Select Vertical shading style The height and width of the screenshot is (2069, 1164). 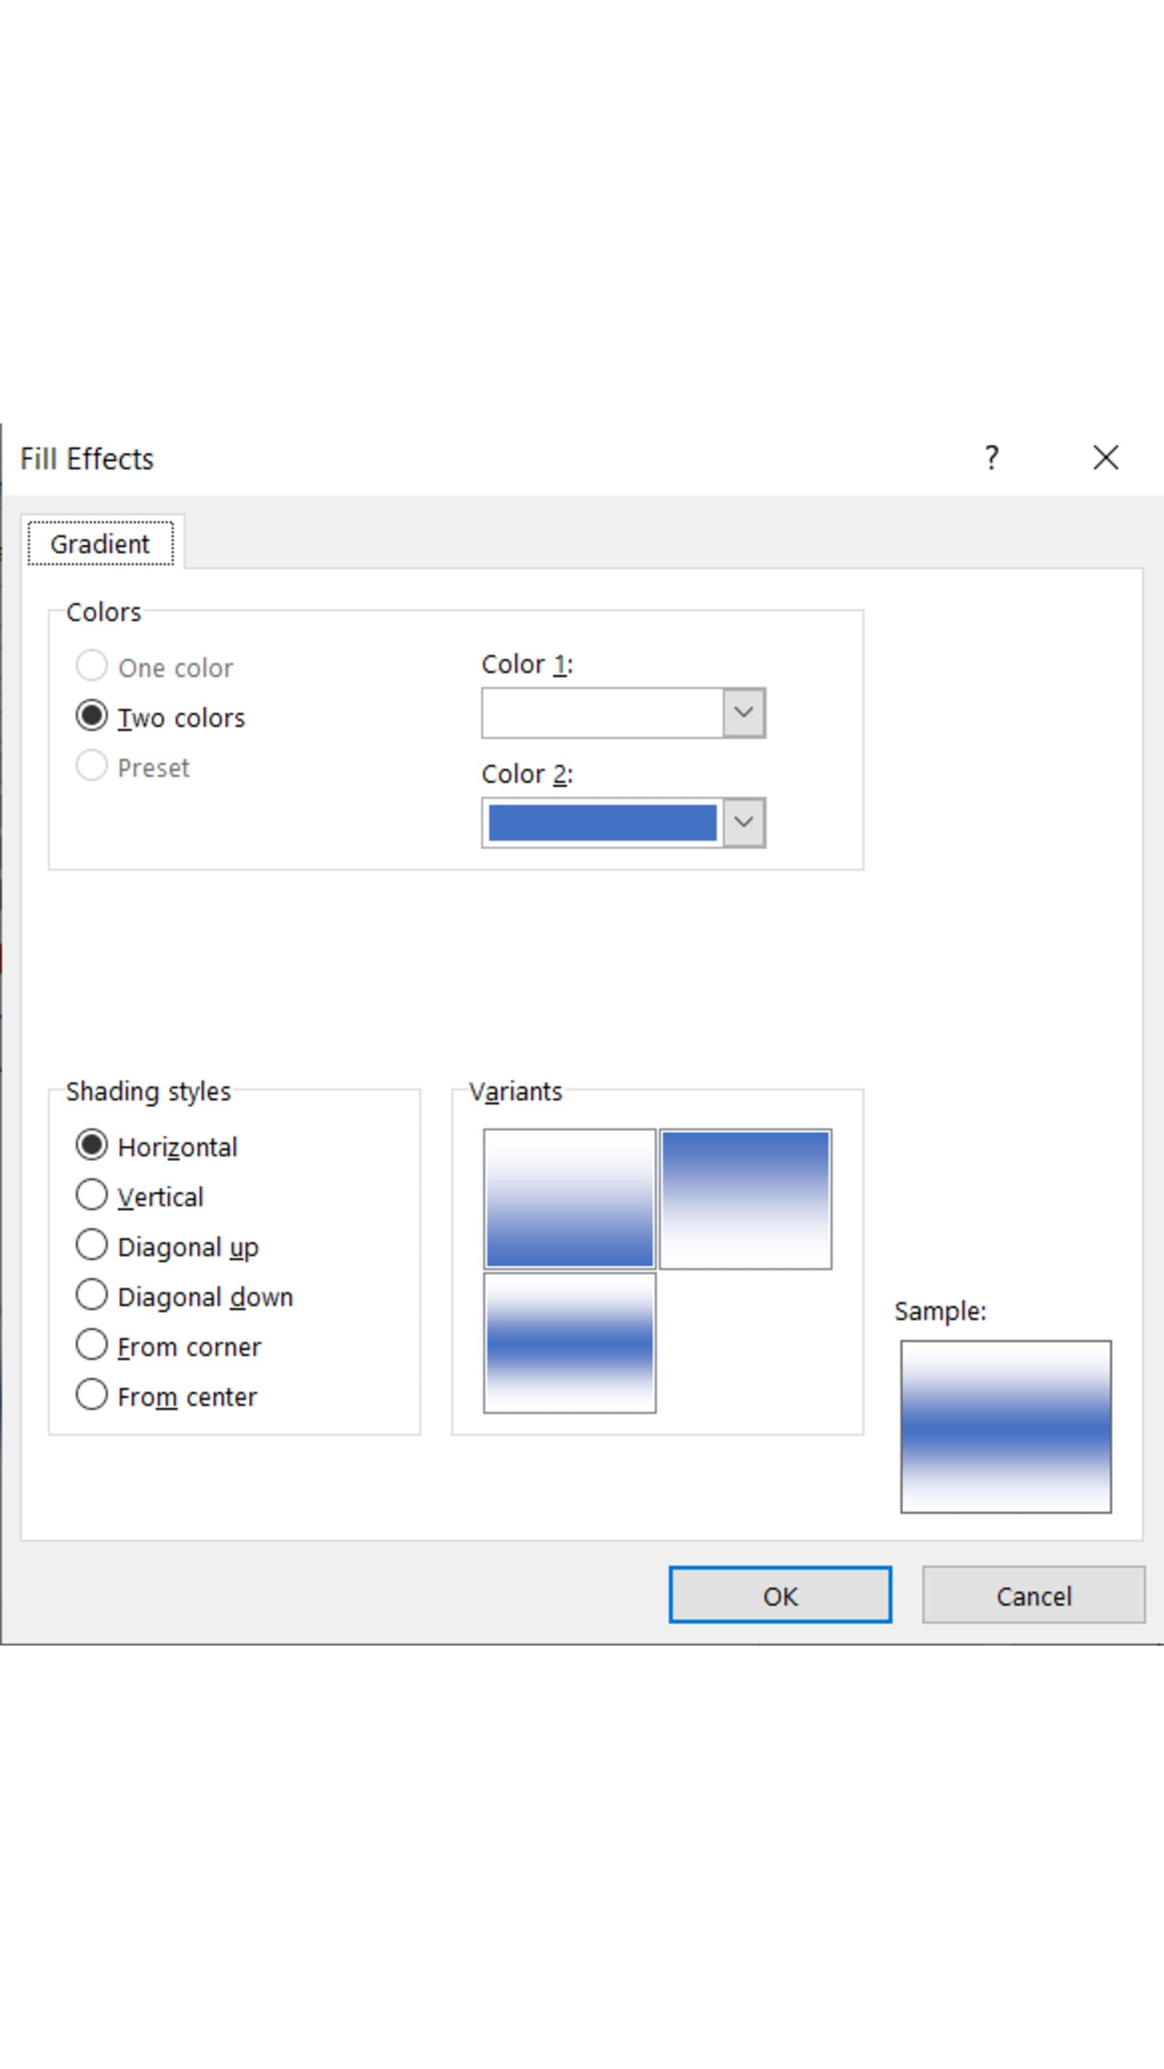(x=92, y=1195)
